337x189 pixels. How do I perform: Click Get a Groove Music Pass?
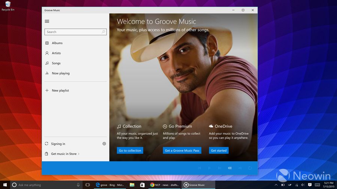182,151
